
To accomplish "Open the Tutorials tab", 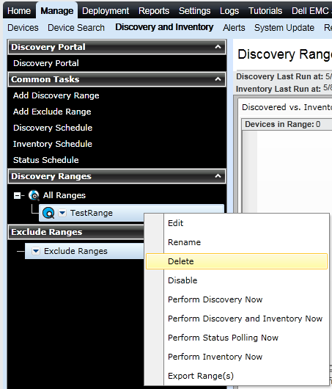I will coord(265,11).
